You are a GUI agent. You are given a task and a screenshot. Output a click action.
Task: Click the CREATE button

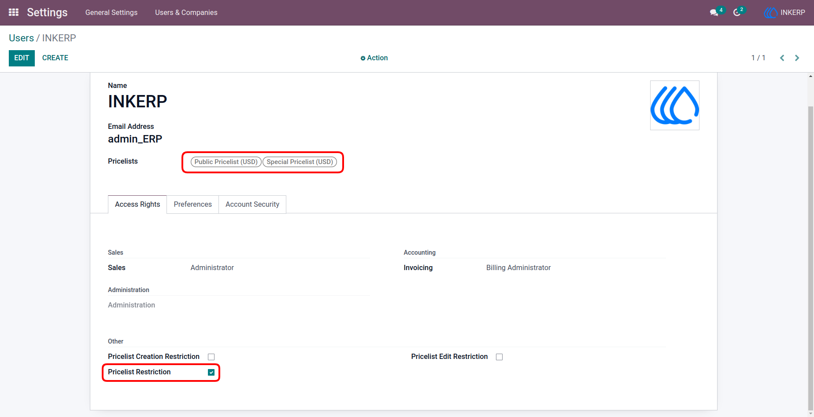(x=55, y=58)
